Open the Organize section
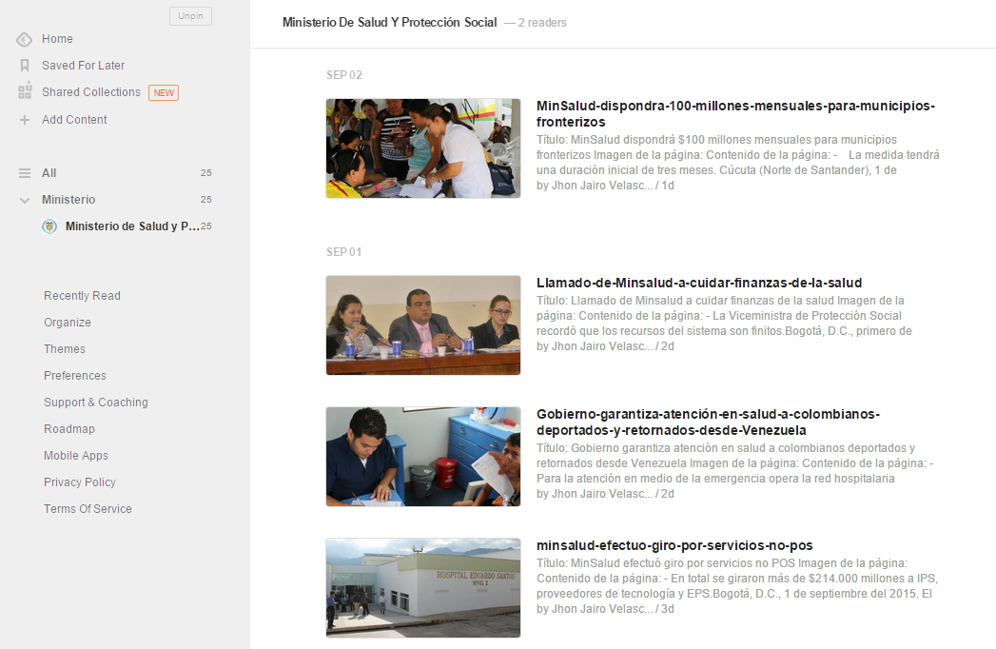 coord(67,322)
